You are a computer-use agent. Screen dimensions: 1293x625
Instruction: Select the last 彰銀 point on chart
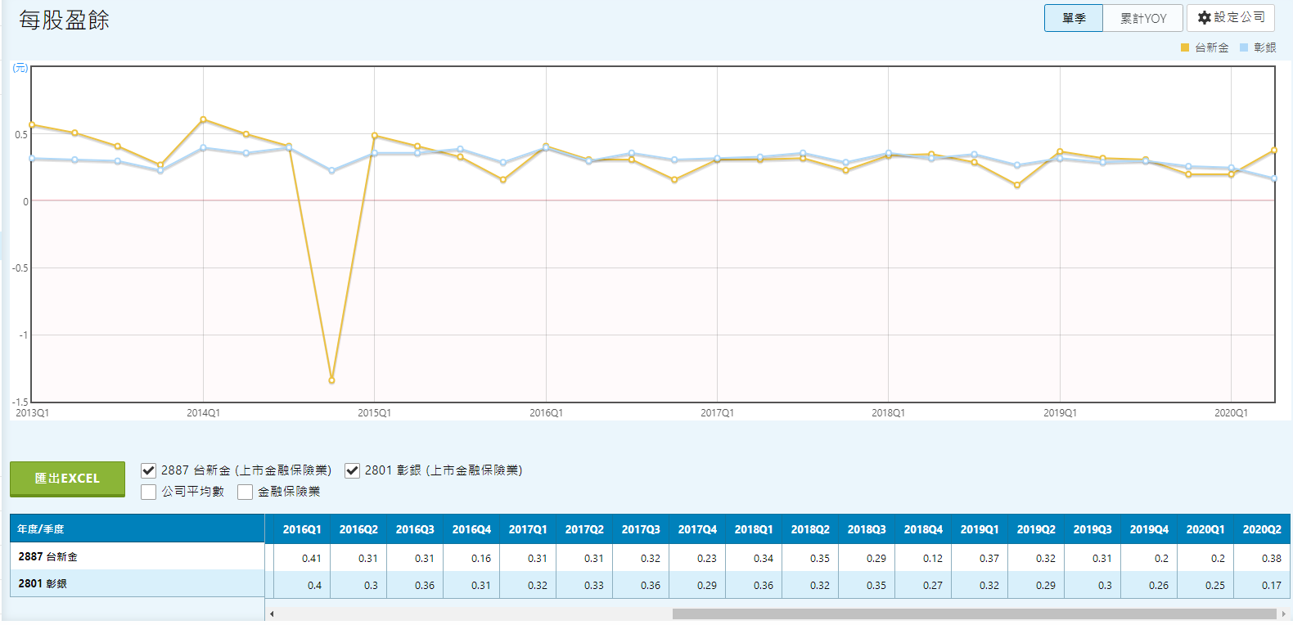[1274, 178]
